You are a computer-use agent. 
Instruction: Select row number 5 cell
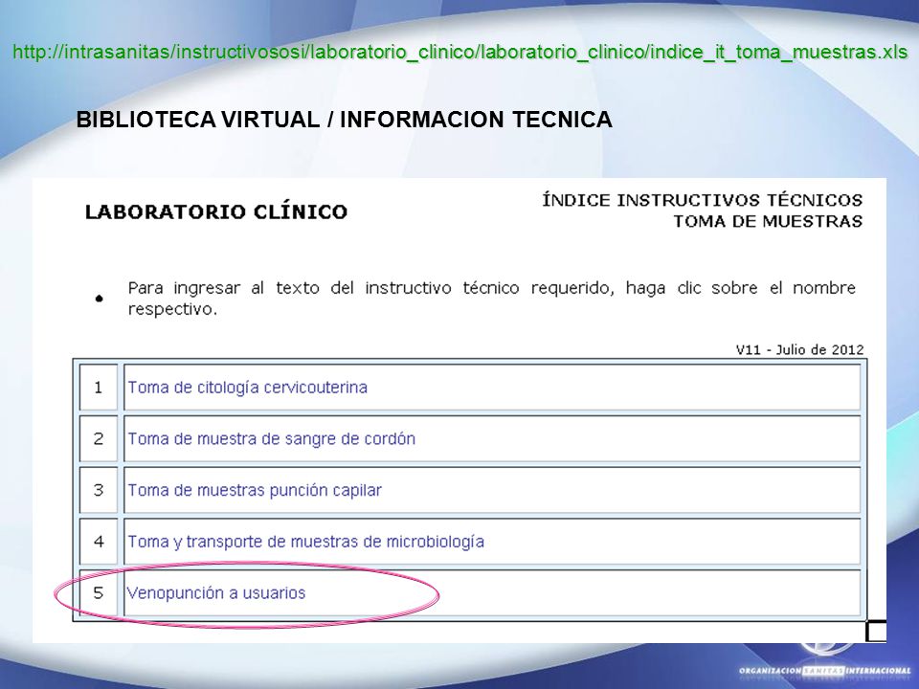pos(99,593)
